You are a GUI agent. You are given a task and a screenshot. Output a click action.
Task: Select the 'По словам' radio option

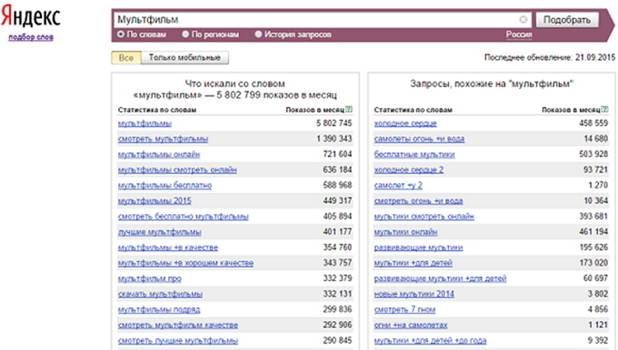(x=121, y=34)
